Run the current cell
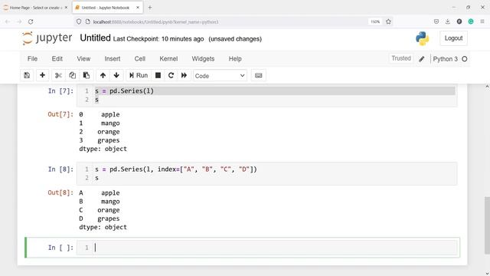The height and width of the screenshot is (276, 490). [139, 75]
